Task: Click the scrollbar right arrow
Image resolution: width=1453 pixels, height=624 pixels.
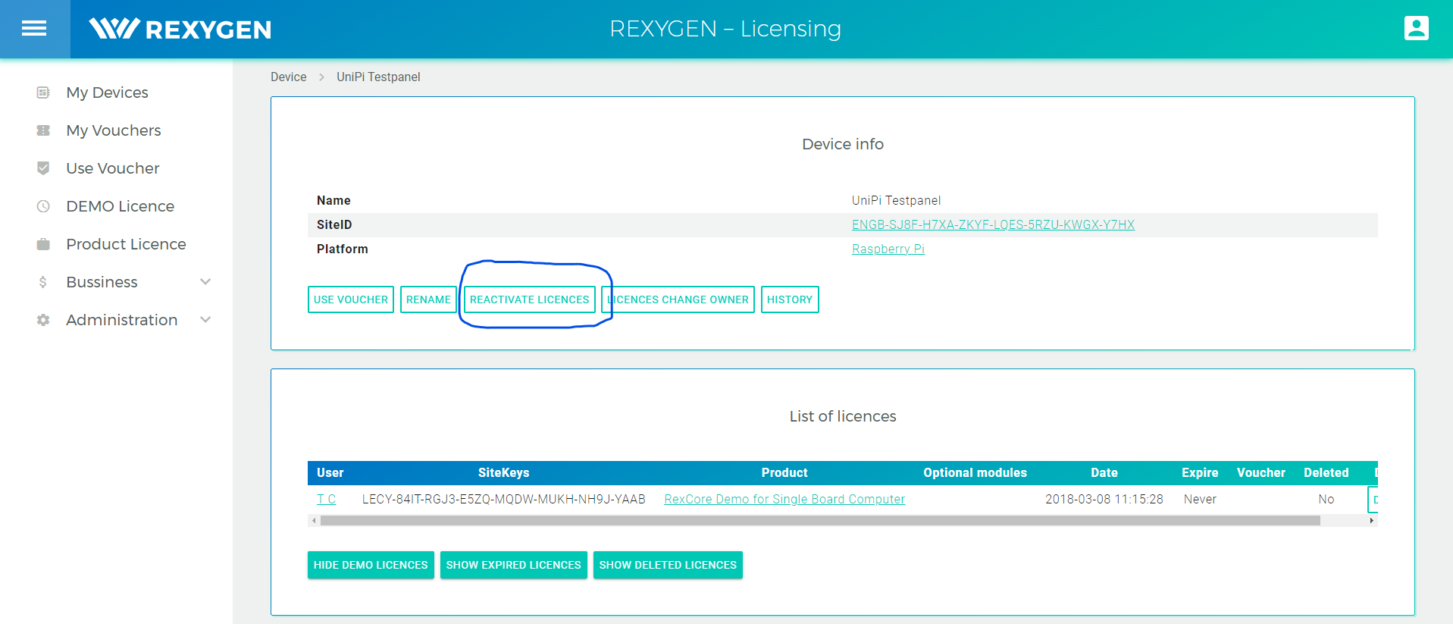Action: pyautogui.click(x=1372, y=521)
